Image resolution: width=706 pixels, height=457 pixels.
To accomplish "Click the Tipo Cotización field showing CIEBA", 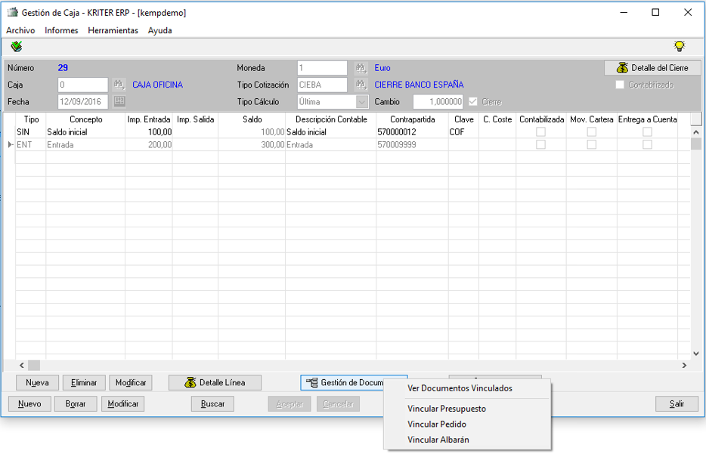I will coord(322,85).
